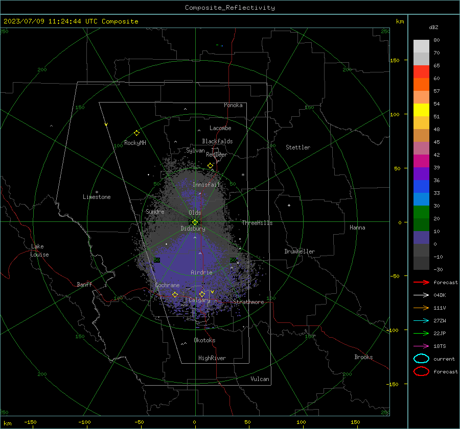
Task: Click the yellow diamond marker below Cochrane
Action: [175, 295]
